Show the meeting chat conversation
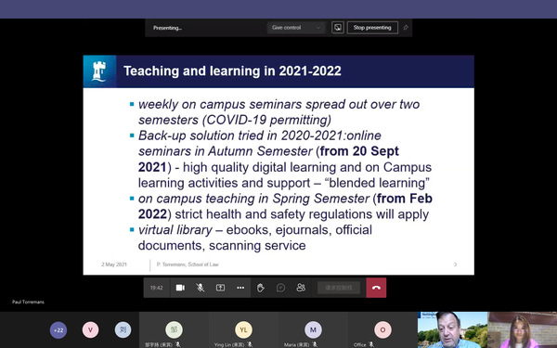The height and width of the screenshot is (348, 557). coord(280,288)
